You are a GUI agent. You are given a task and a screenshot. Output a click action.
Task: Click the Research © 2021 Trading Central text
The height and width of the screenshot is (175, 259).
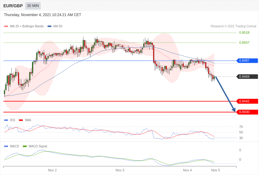[x=233, y=26]
